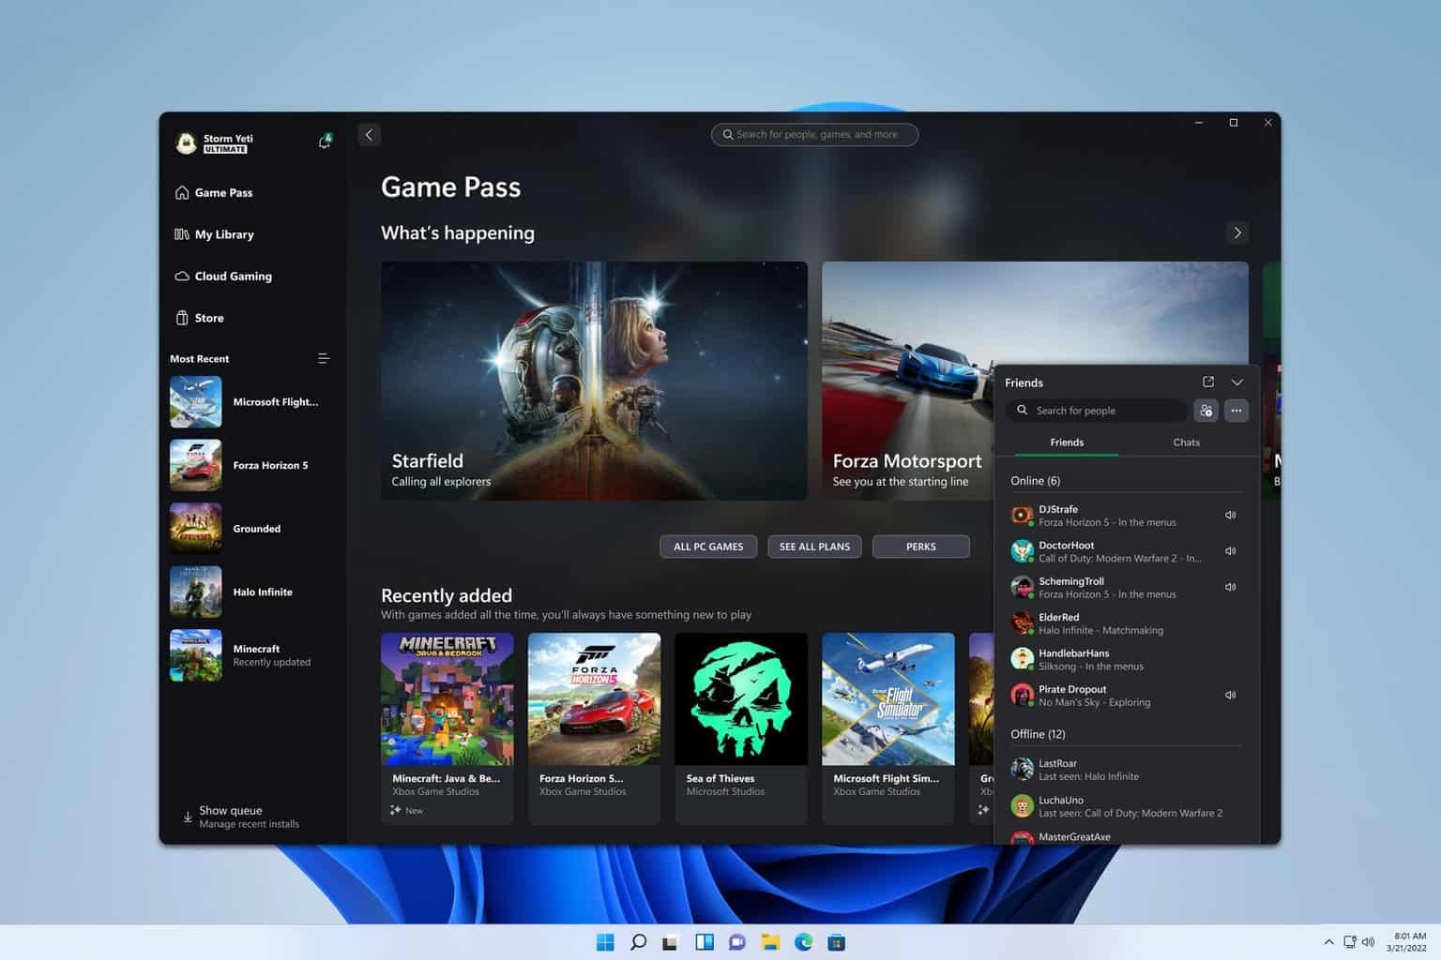
Task: Toggle Pirate Dropout's speaker icon
Action: (1231, 695)
